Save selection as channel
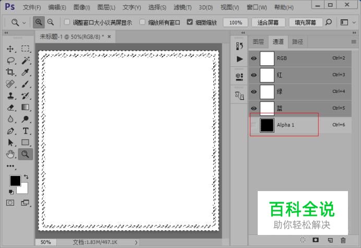361x248 pixels. 316,240
